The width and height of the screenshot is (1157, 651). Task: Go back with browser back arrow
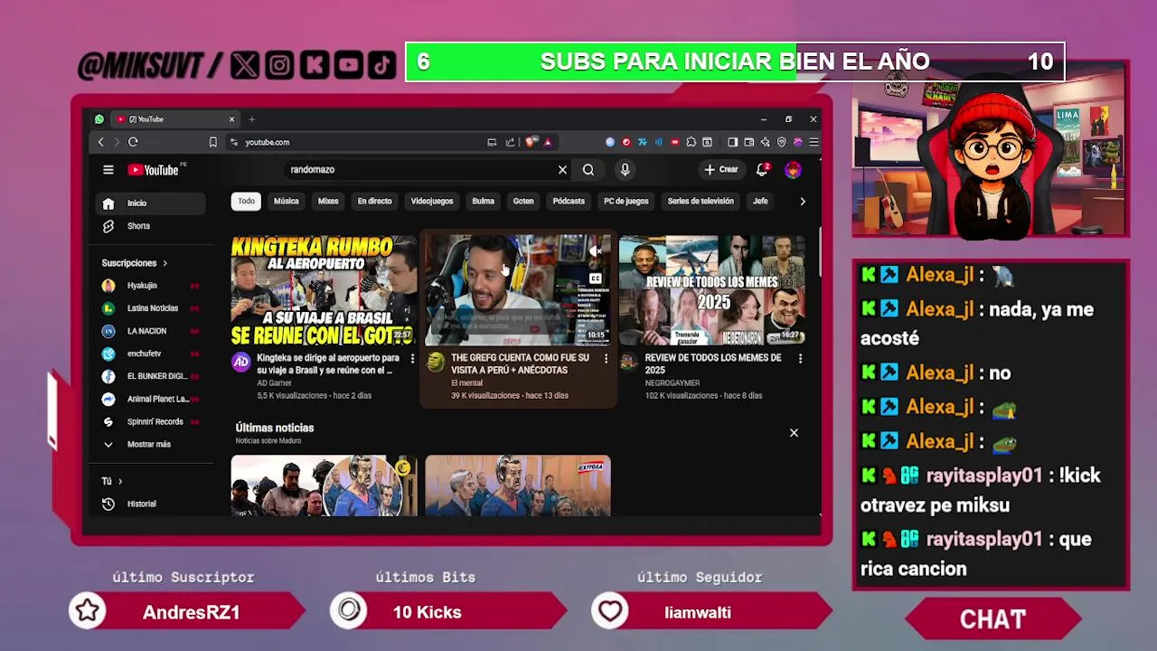click(100, 142)
